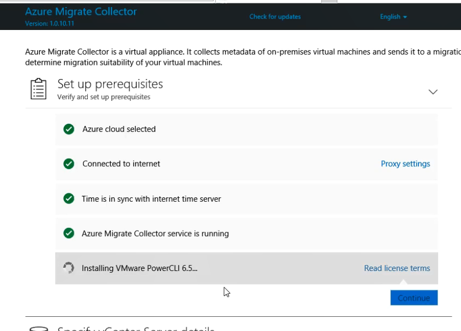Select the Time is in sync with internet time server text

click(x=151, y=199)
